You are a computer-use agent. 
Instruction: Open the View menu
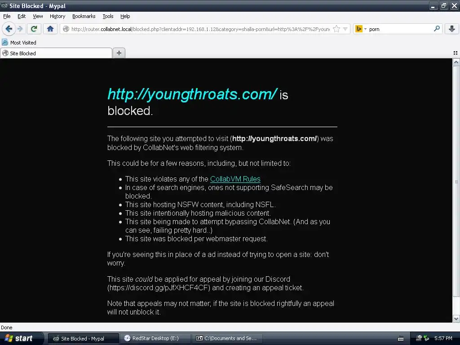click(x=38, y=16)
